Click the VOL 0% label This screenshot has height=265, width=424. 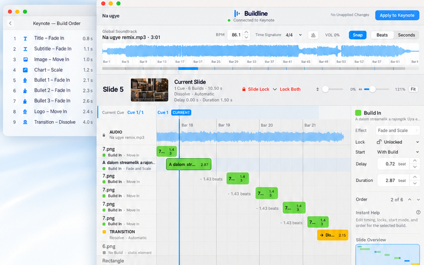(x=332, y=35)
